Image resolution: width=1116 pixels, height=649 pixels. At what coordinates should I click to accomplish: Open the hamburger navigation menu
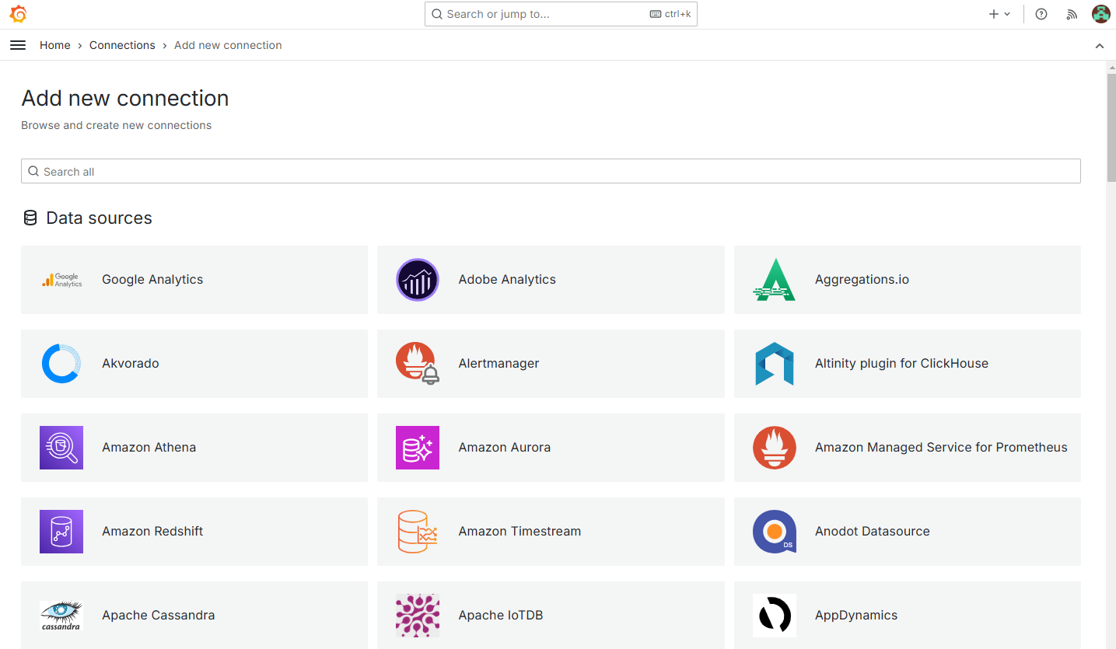pos(18,45)
